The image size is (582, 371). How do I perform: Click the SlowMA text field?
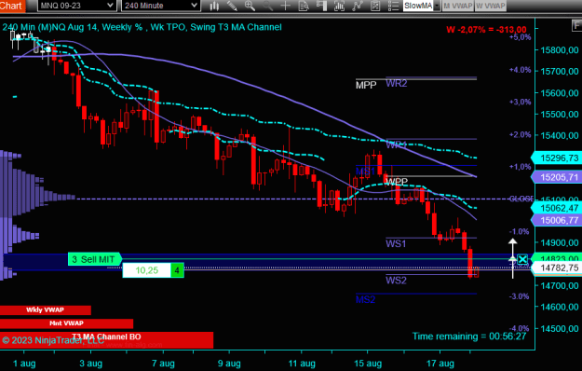point(418,6)
